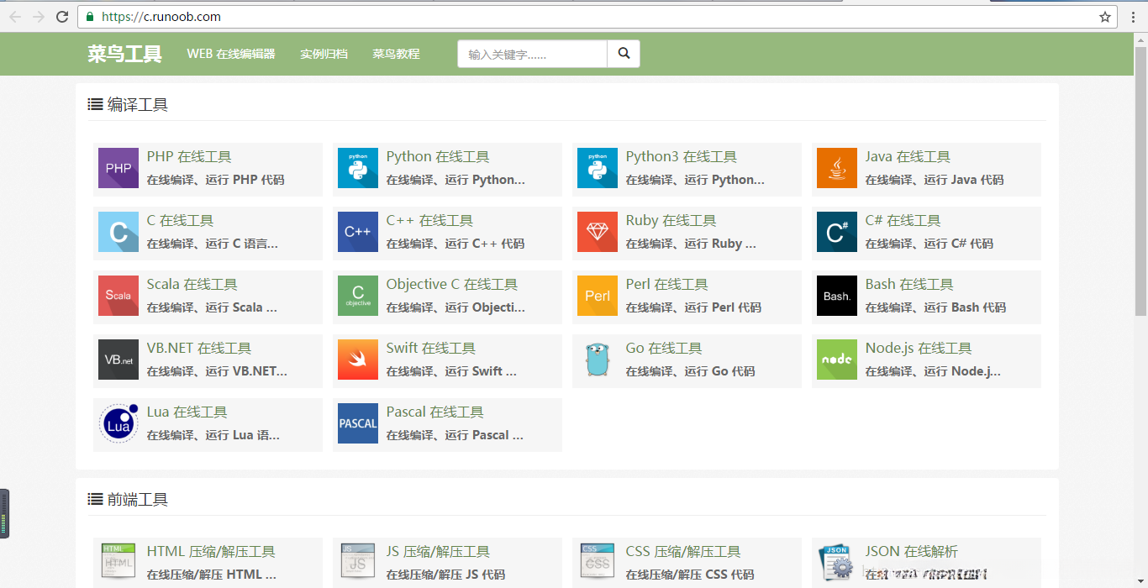Click the 前端工具 section heading
1148x588 pixels.
(138, 499)
